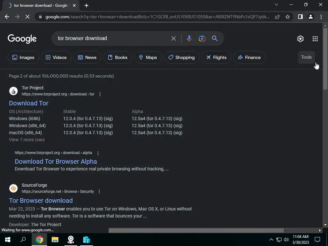The width and height of the screenshot is (328, 246).
Task: Open notification center icon
Action: (x=317, y=240)
